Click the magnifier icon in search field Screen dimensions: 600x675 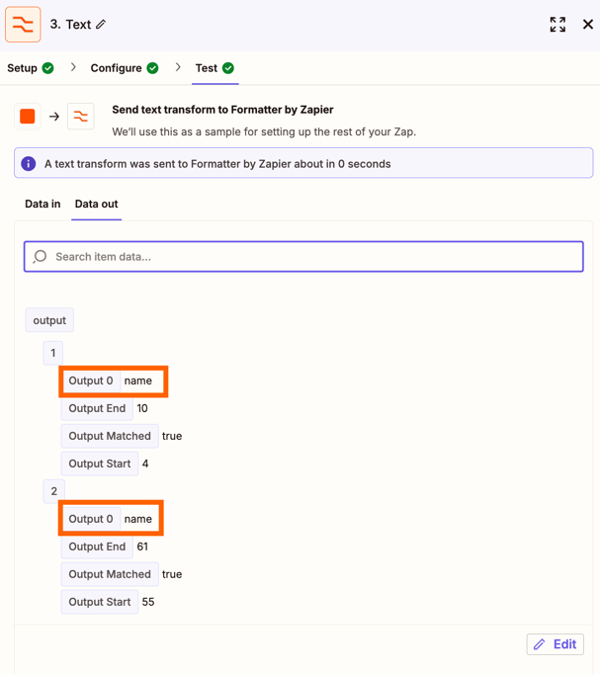tap(41, 257)
